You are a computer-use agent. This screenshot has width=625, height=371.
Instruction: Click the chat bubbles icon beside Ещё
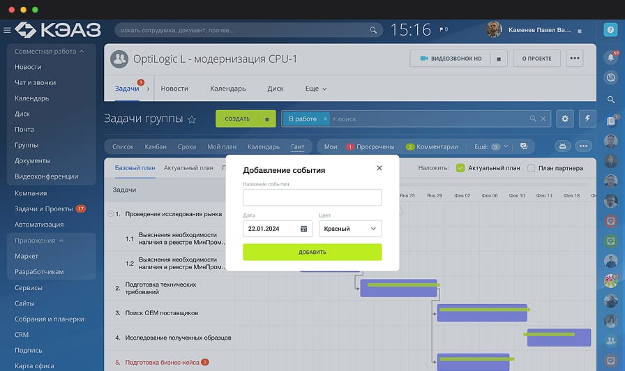524,146
